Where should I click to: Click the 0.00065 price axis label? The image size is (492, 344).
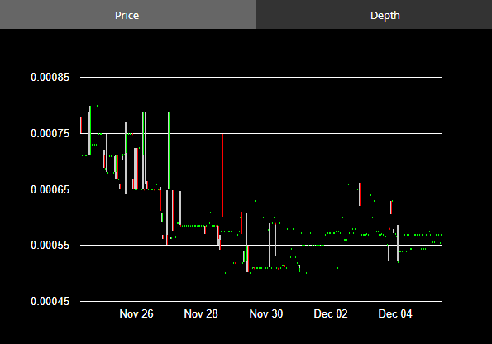[50, 189]
